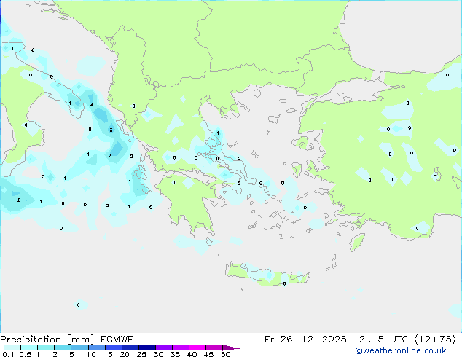The image size is (462, 357).
Task: Click the map value 3 off Albania's coast
Action: click(x=111, y=130)
